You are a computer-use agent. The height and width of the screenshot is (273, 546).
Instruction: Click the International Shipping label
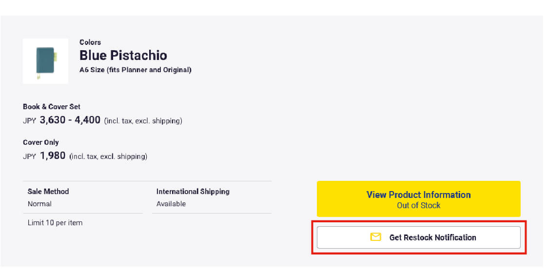pyautogui.click(x=193, y=192)
